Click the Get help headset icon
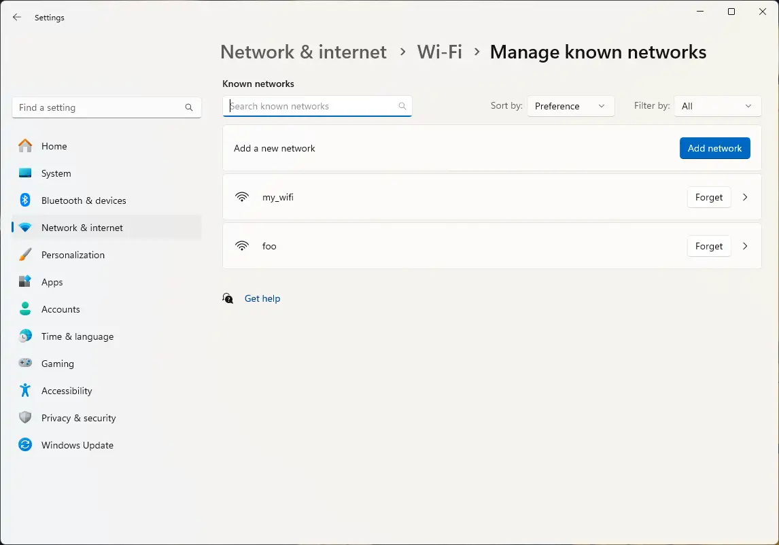This screenshot has width=779, height=545. [x=228, y=298]
